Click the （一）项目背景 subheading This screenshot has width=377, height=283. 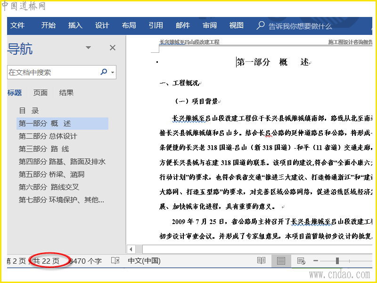tap(195, 101)
